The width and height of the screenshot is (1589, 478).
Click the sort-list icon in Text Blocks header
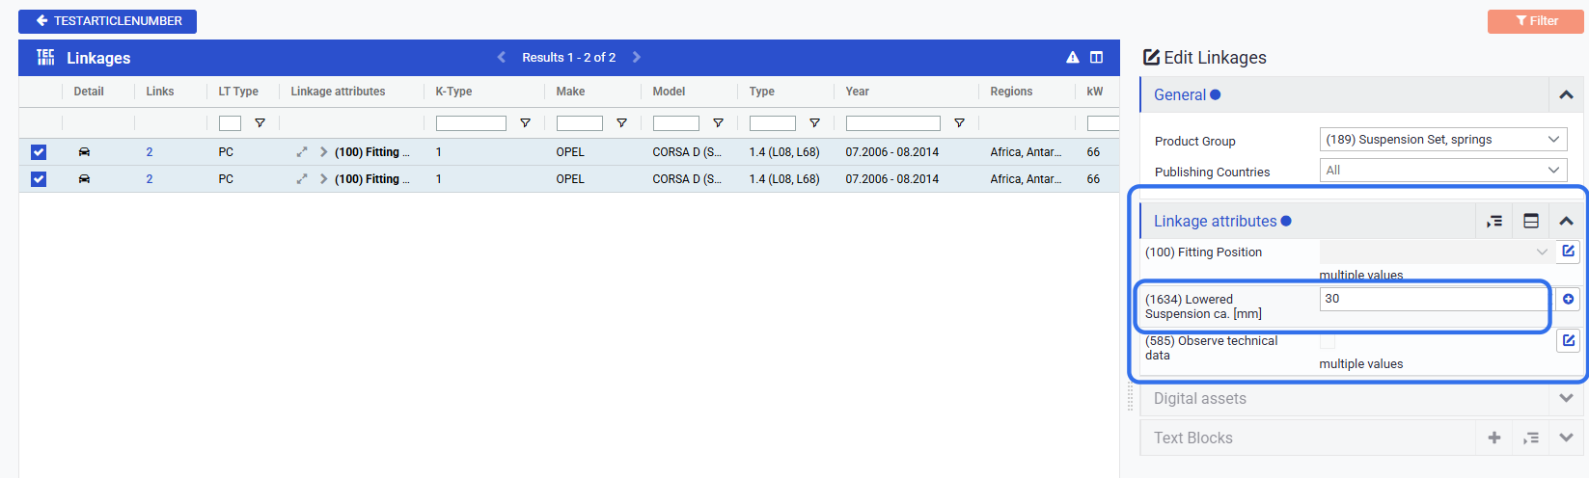click(x=1531, y=438)
